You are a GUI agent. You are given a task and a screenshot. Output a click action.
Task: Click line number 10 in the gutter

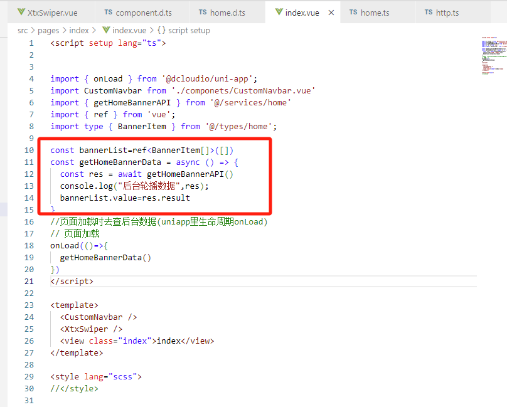tap(29, 151)
